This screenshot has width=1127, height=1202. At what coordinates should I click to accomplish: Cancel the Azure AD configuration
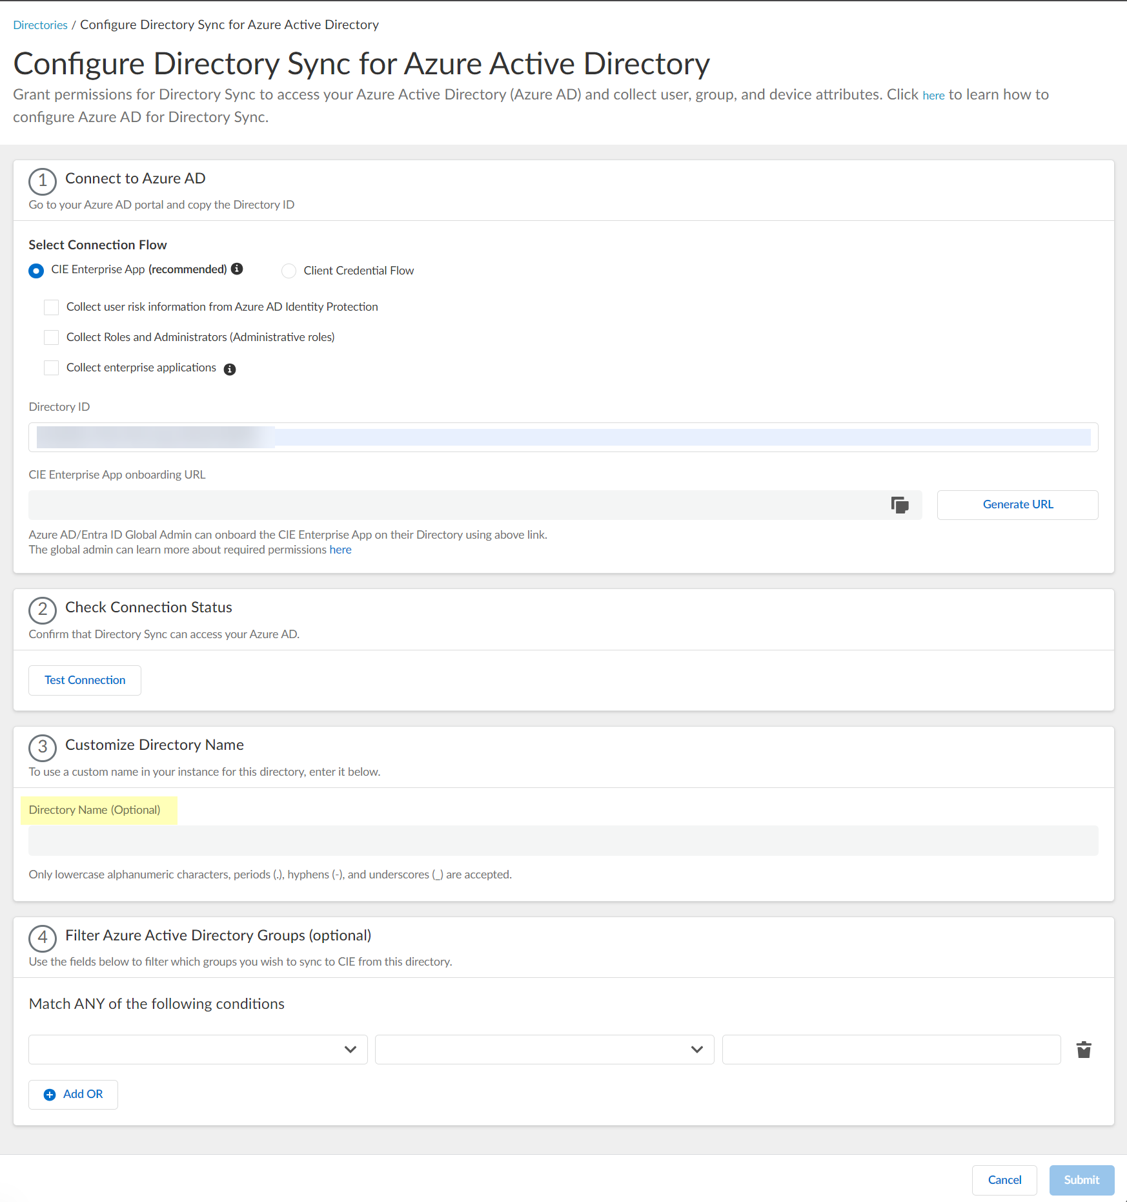[x=1004, y=1180]
